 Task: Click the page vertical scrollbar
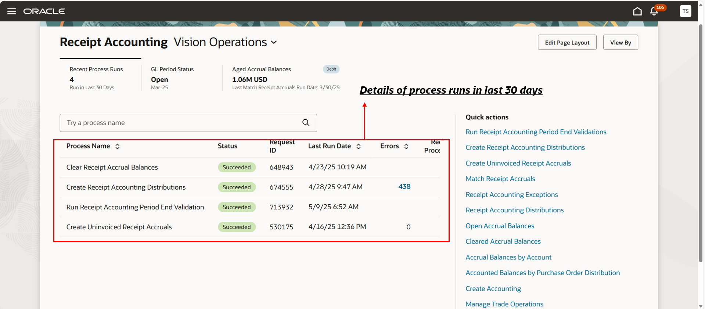[x=701, y=143]
